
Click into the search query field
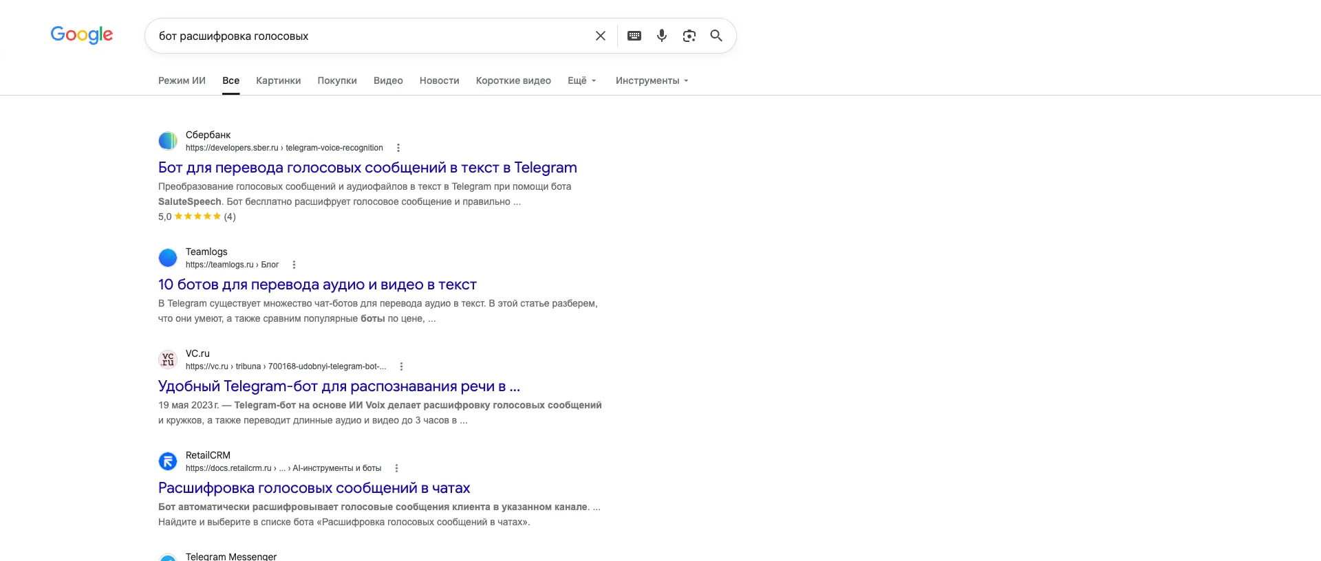click(x=372, y=36)
